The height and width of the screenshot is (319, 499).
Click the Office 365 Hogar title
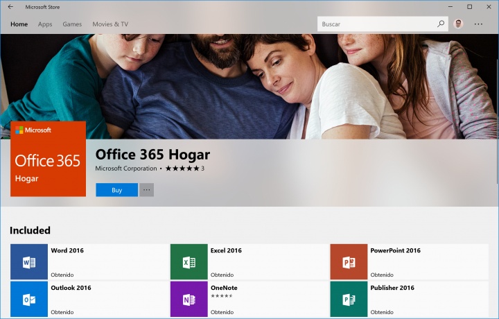coord(152,155)
